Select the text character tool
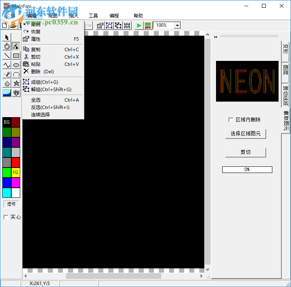Screen dimensions: 291x287 [16, 93]
